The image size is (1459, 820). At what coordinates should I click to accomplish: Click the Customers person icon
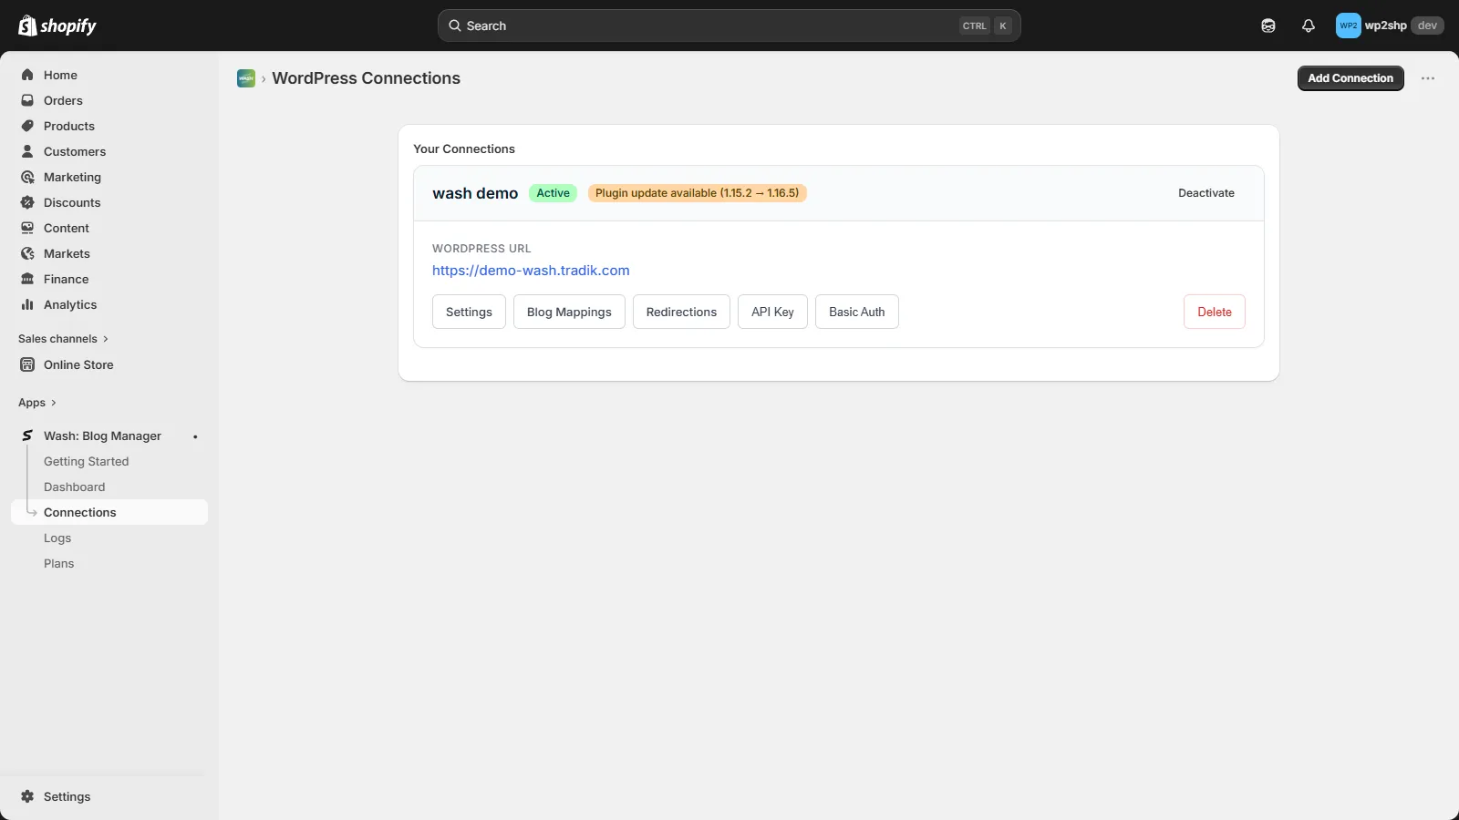[x=27, y=151]
